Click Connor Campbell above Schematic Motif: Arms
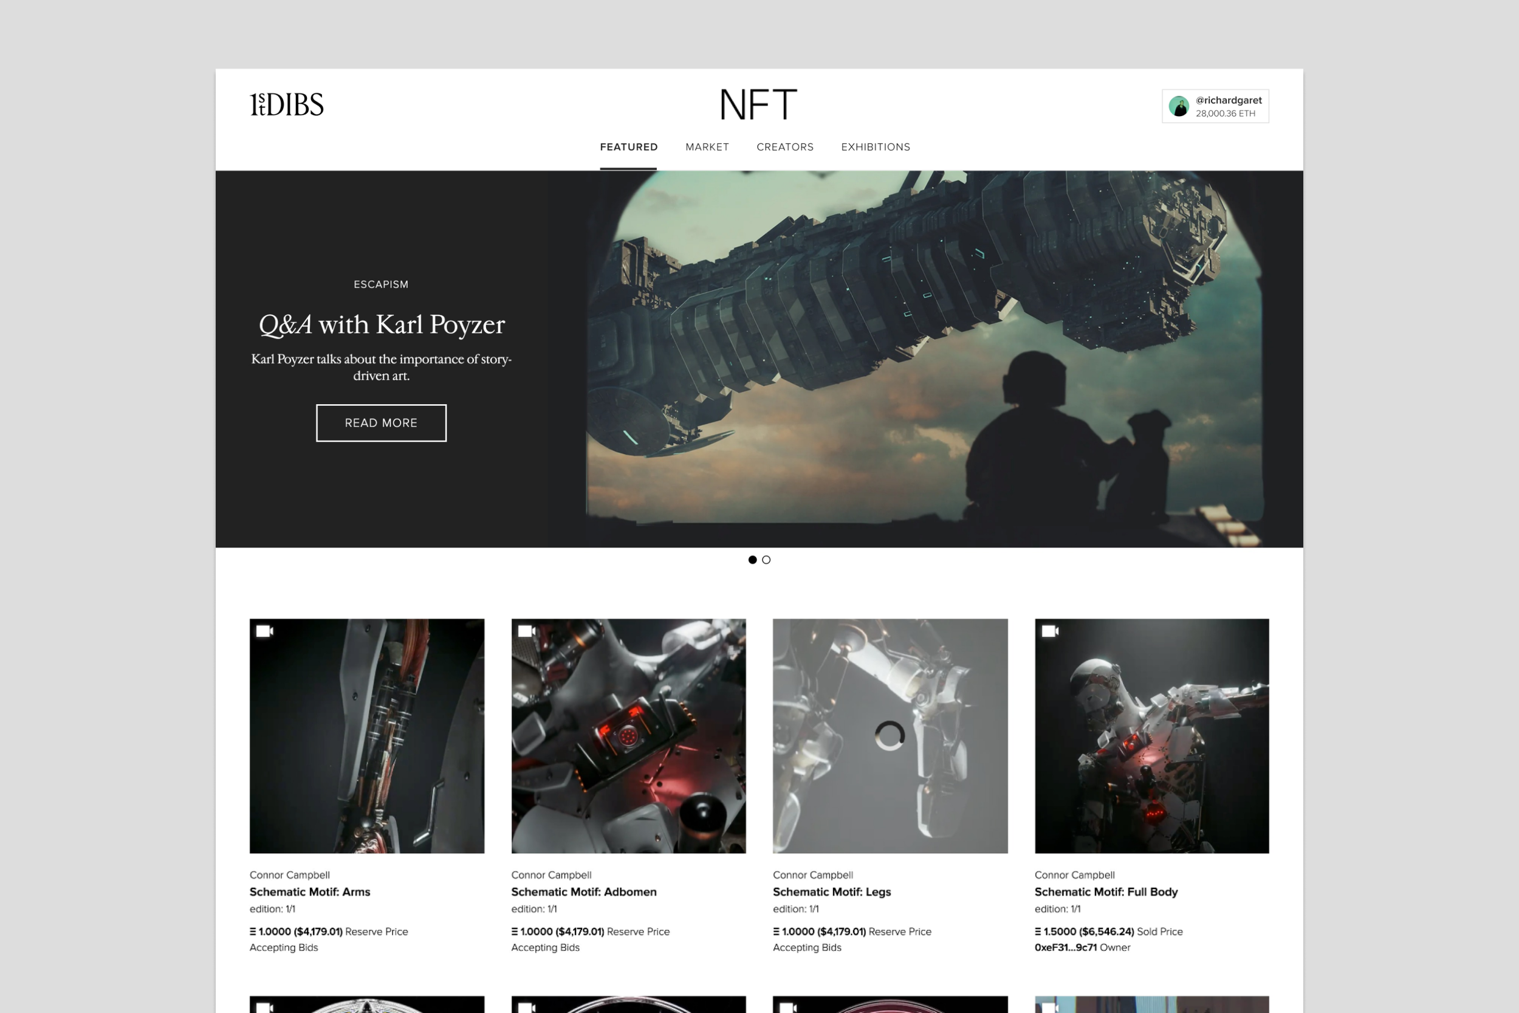 (x=289, y=874)
